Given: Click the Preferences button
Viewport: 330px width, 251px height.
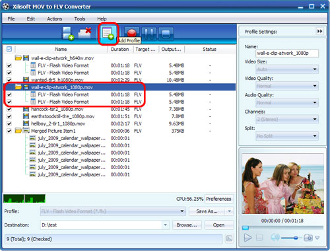Looking at the screenshot, I should click(x=218, y=199).
